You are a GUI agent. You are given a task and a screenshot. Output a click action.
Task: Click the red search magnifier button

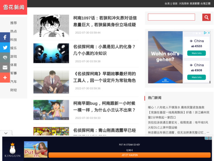[x=207, y=18]
